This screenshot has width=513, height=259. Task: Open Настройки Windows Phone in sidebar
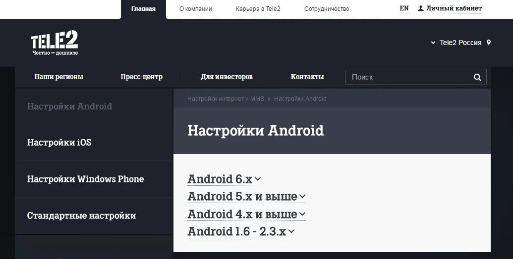[x=85, y=179]
